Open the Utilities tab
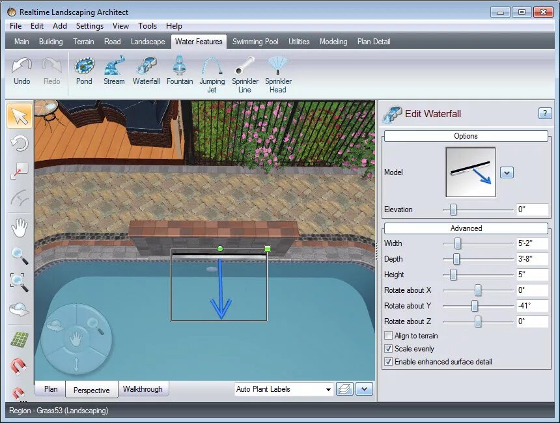 299,42
